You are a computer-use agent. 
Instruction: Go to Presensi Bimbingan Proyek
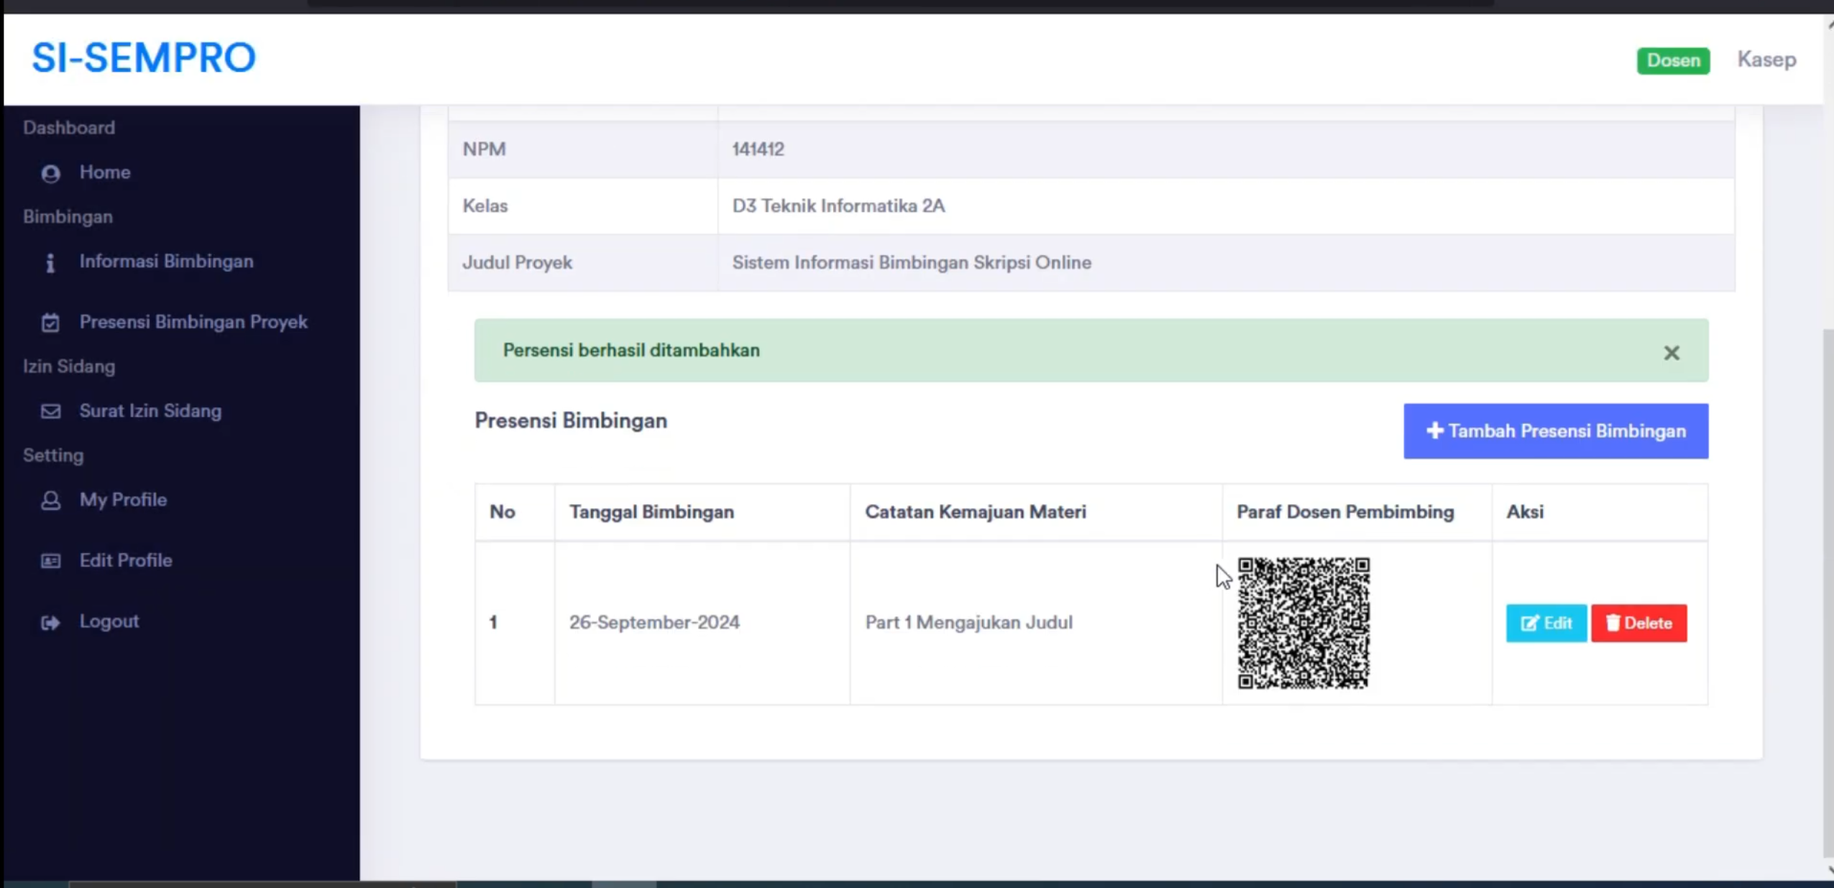coord(193,322)
